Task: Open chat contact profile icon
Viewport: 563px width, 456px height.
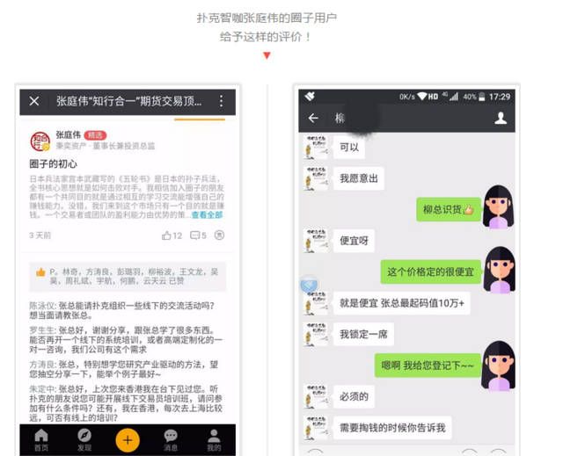Action: tap(501, 118)
